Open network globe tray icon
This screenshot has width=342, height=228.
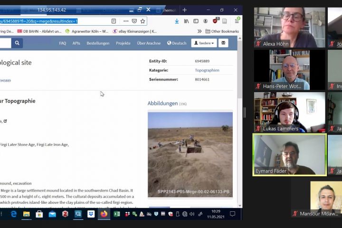coord(185,214)
